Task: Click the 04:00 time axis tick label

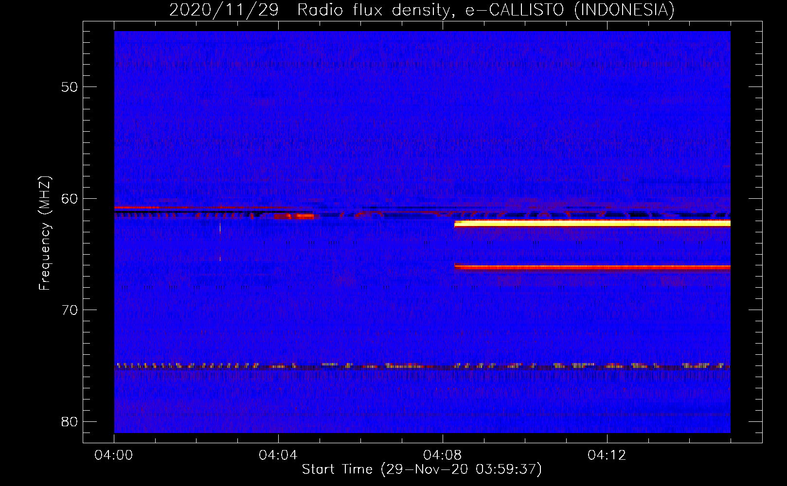Action: click(x=114, y=455)
